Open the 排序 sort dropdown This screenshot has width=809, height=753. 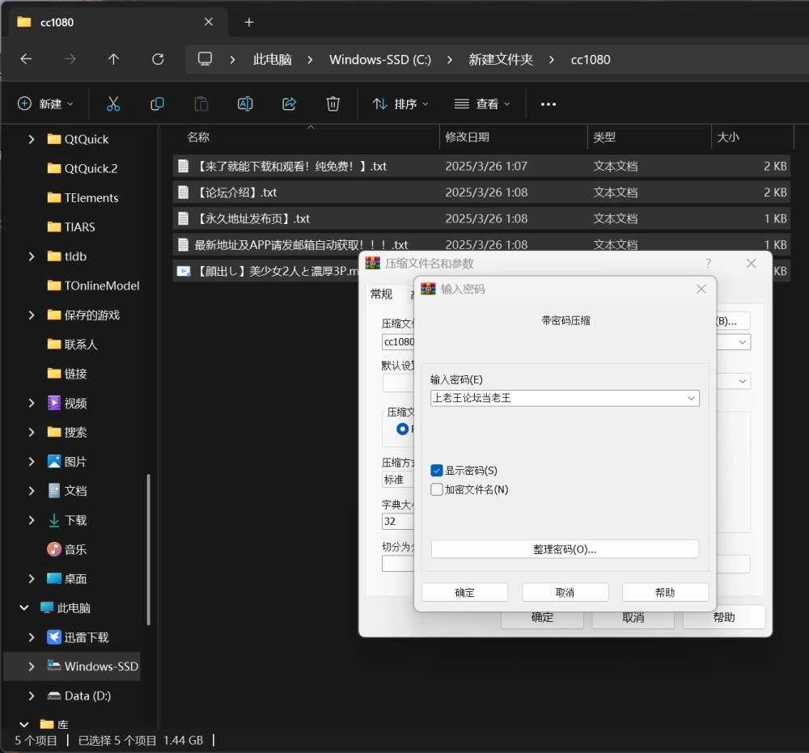[401, 104]
